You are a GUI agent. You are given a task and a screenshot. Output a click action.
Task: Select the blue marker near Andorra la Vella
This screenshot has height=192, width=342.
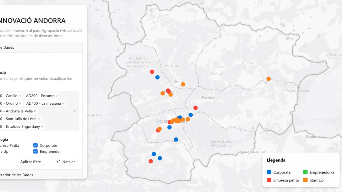click(x=169, y=127)
